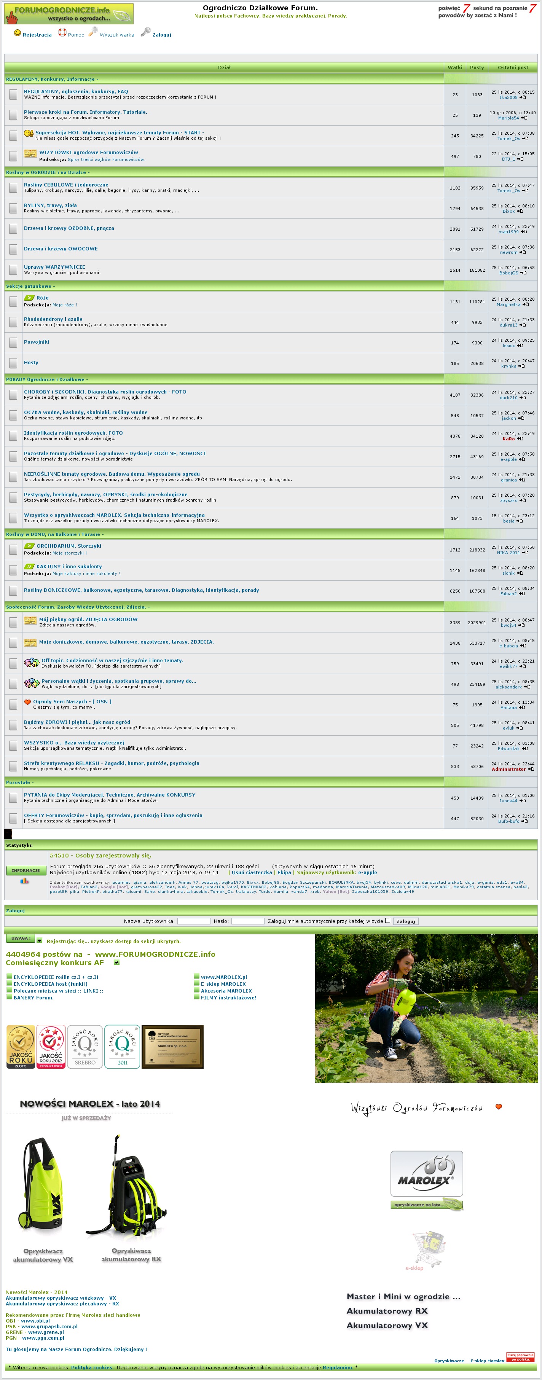Open Moje storczyki subsection link

(x=70, y=553)
